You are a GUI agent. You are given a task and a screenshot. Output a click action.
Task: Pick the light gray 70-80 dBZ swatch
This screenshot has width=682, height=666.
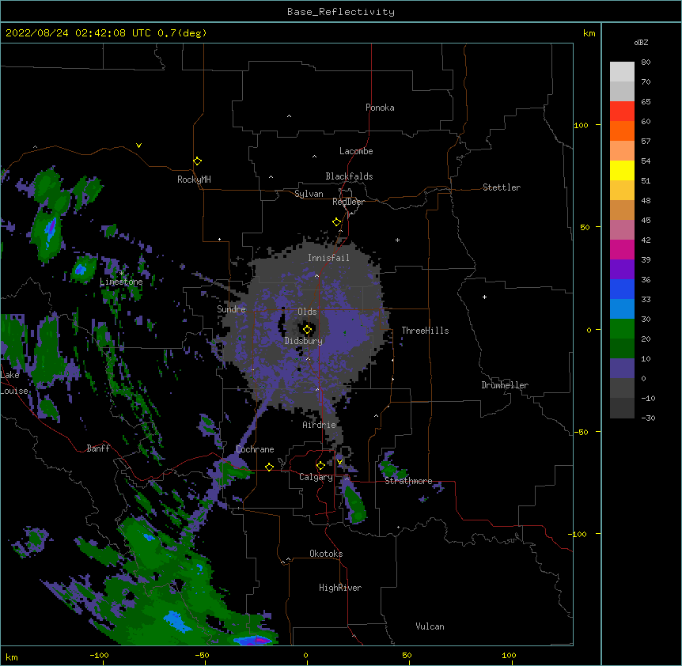pyautogui.click(x=622, y=72)
